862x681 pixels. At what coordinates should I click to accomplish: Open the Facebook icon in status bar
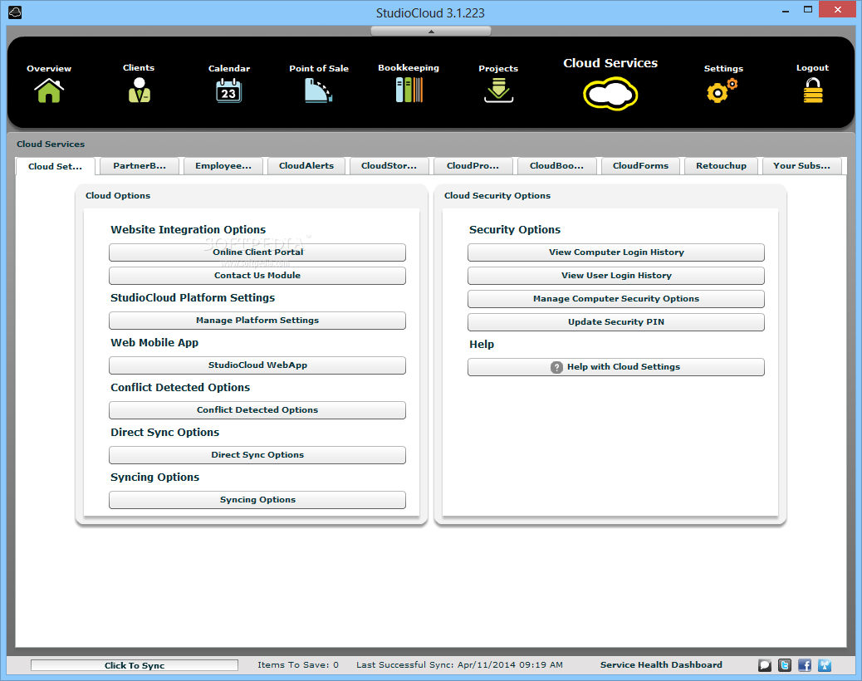(x=805, y=665)
